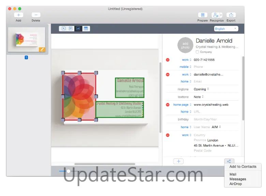
Task: Open the ringtone Opening popup
Action: point(201,89)
